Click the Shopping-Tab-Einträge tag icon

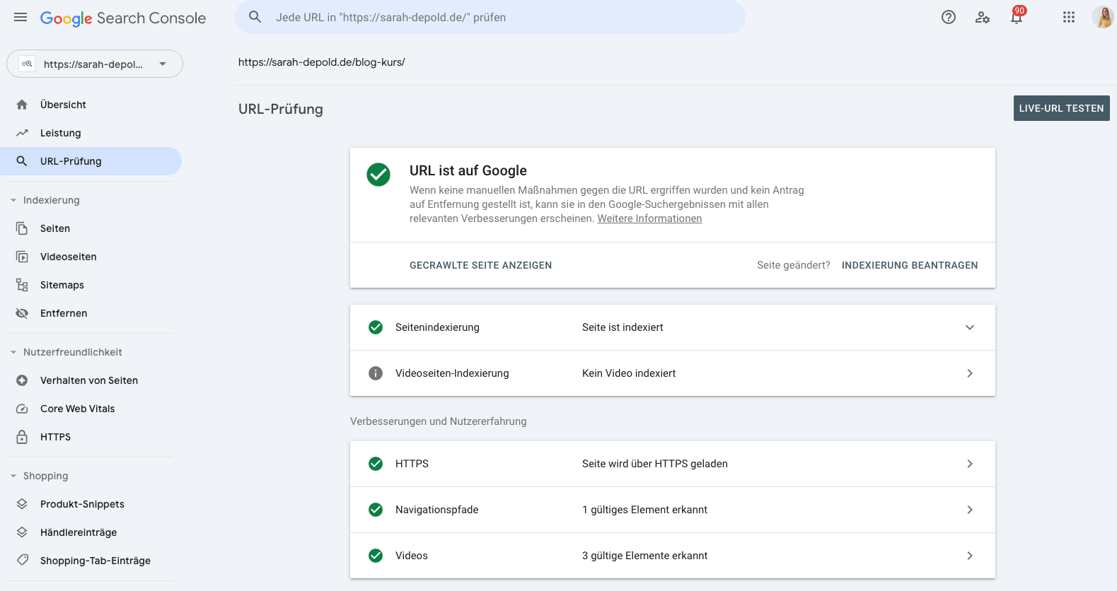(23, 560)
